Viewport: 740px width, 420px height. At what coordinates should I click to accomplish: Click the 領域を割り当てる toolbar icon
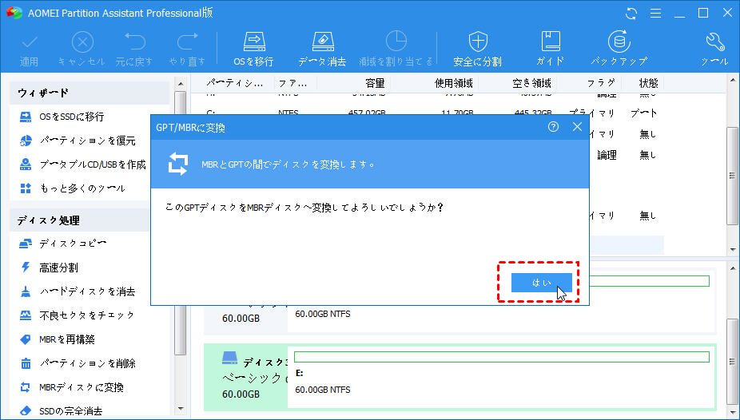[396, 49]
